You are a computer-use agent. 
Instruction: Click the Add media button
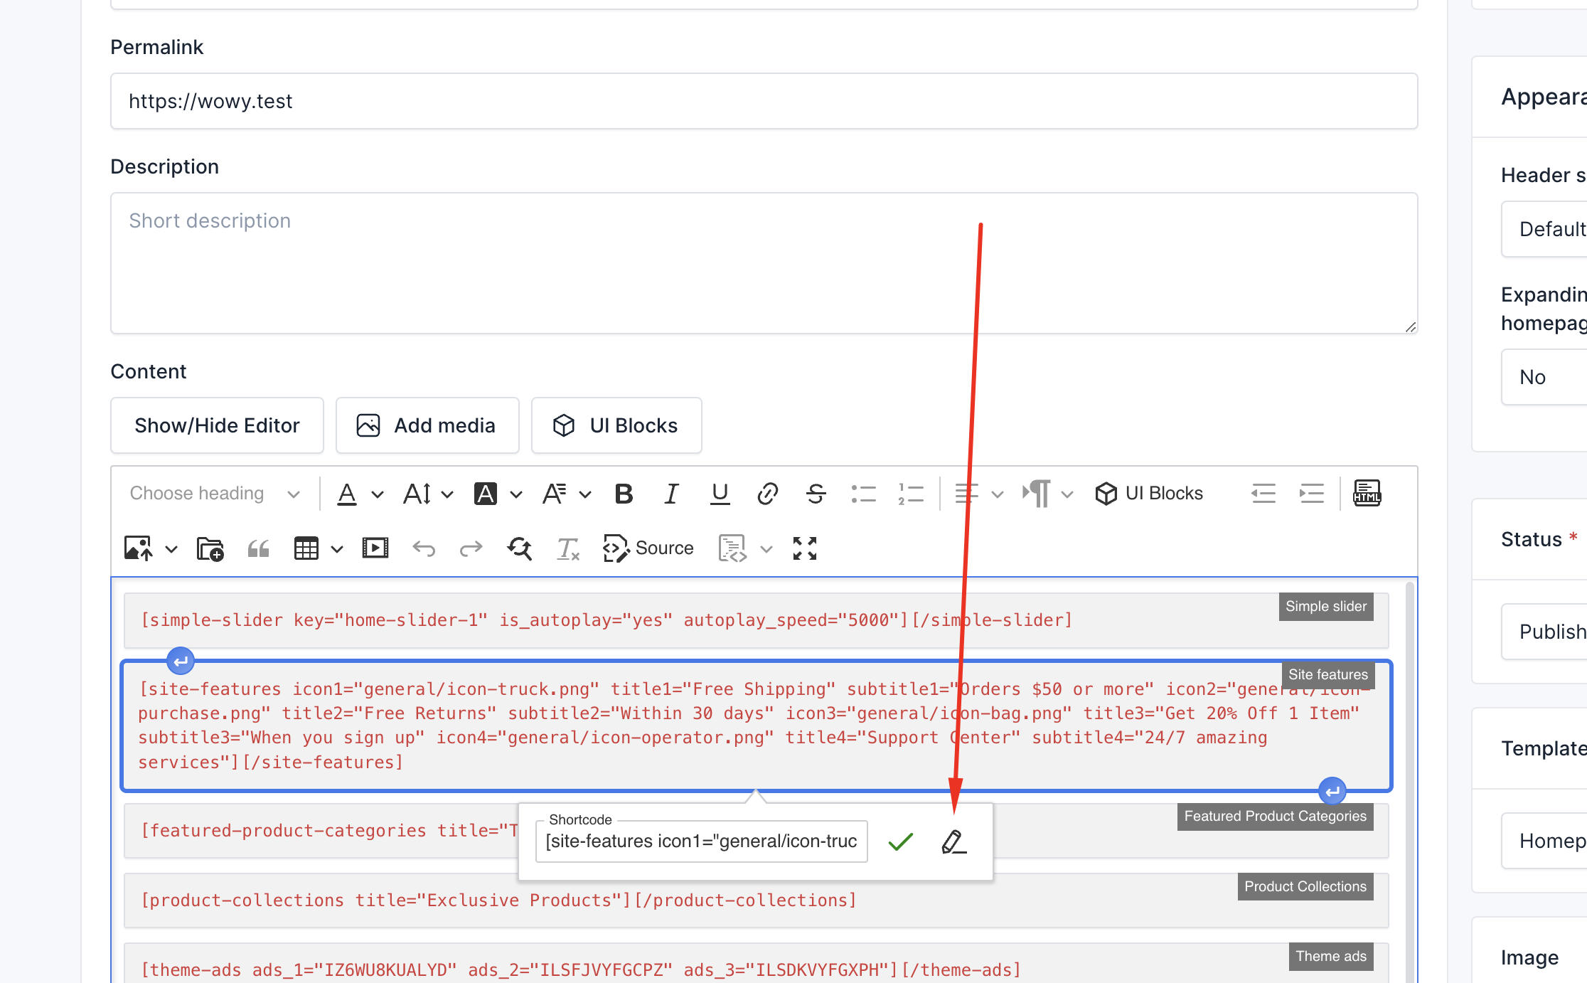click(427, 425)
